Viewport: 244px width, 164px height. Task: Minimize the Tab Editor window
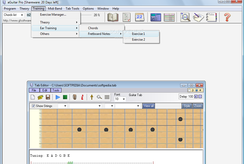click(x=184, y=85)
